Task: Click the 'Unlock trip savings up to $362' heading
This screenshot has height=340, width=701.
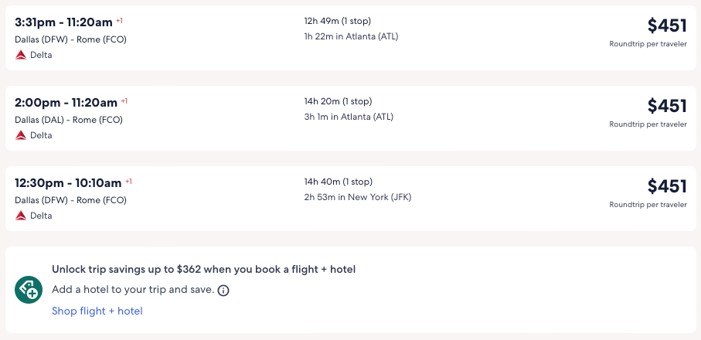Action: [203, 270]
